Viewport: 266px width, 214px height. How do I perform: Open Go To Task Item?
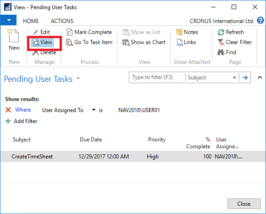coord(89,42)
